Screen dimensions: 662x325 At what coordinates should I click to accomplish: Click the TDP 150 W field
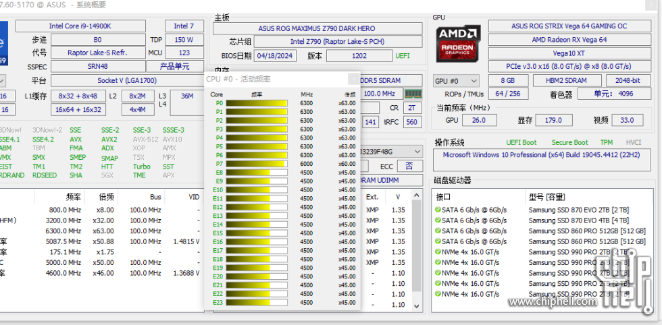click(184, 40)
